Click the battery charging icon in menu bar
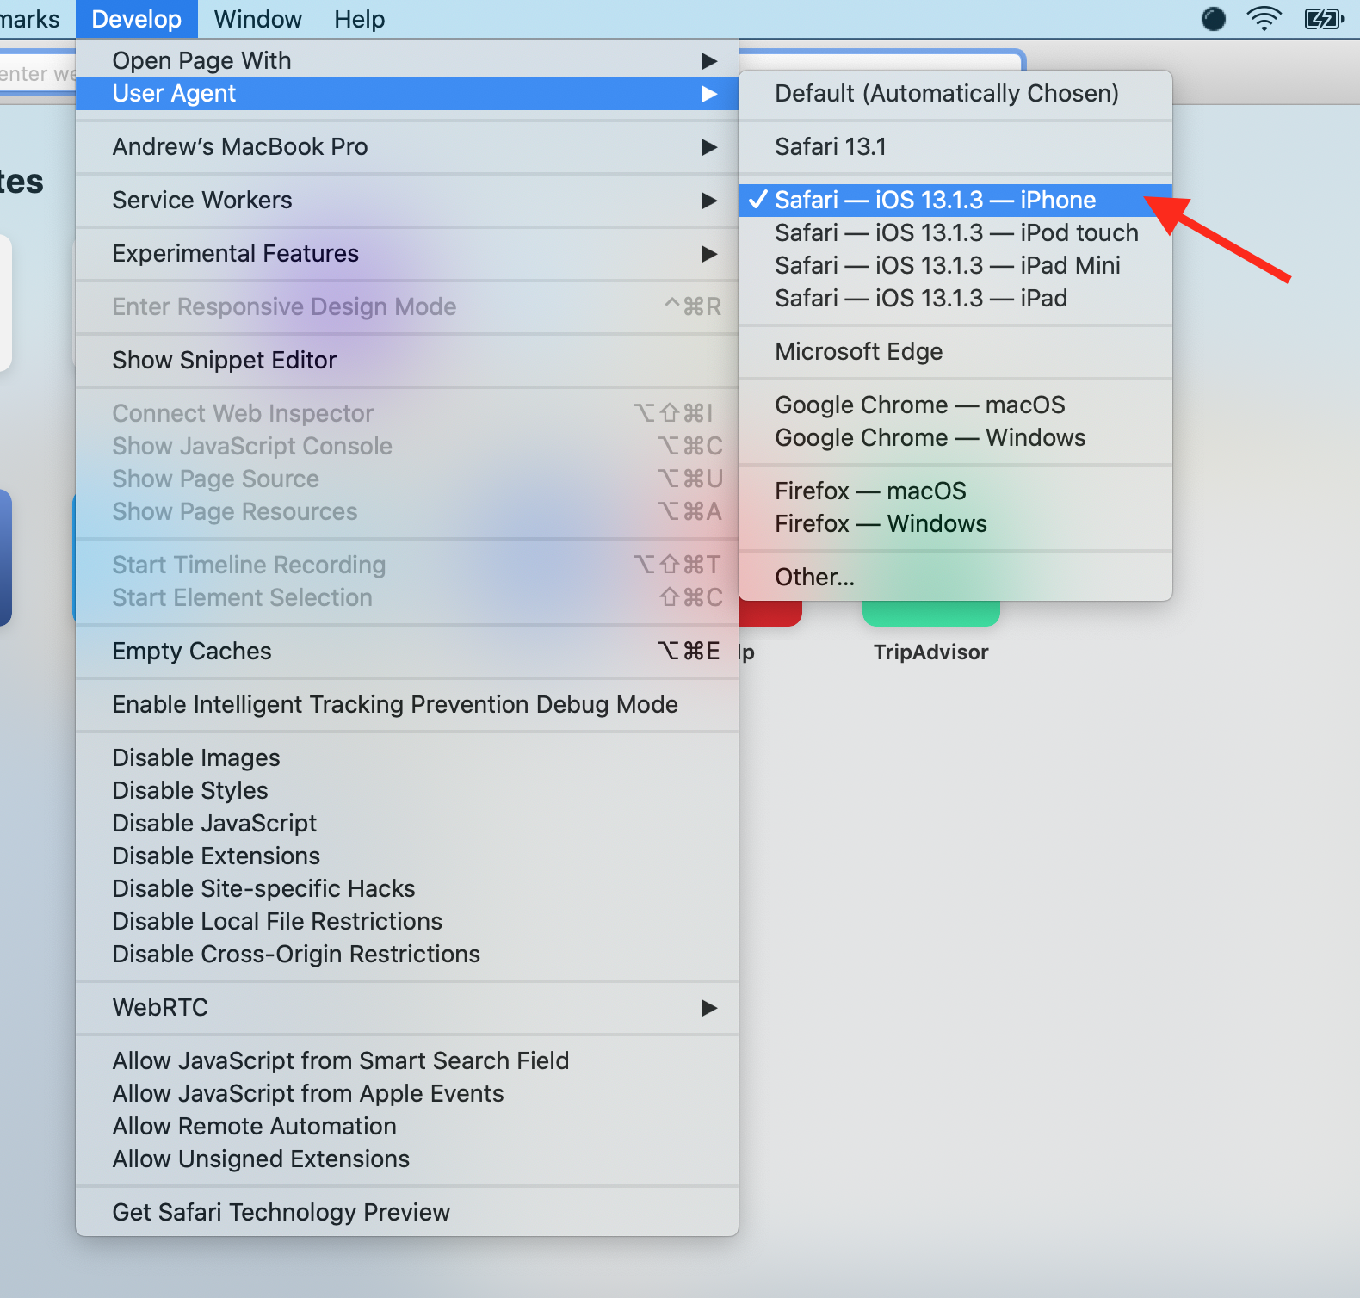 click(x=1324, y=18)
